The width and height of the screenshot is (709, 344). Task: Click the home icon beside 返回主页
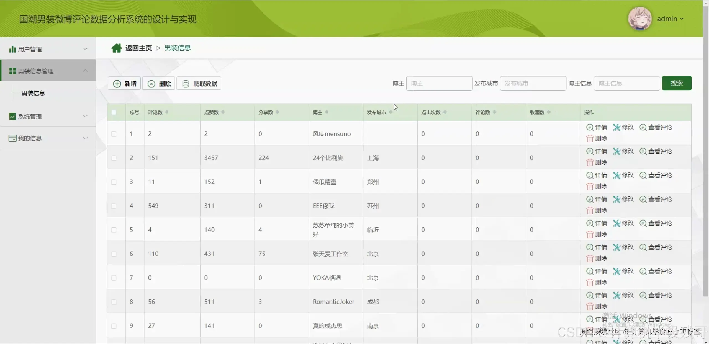[116, 48]
